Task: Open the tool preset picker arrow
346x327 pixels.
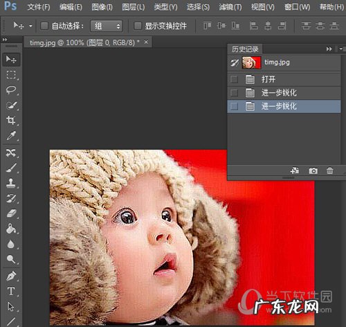Action: click(30, 26)
